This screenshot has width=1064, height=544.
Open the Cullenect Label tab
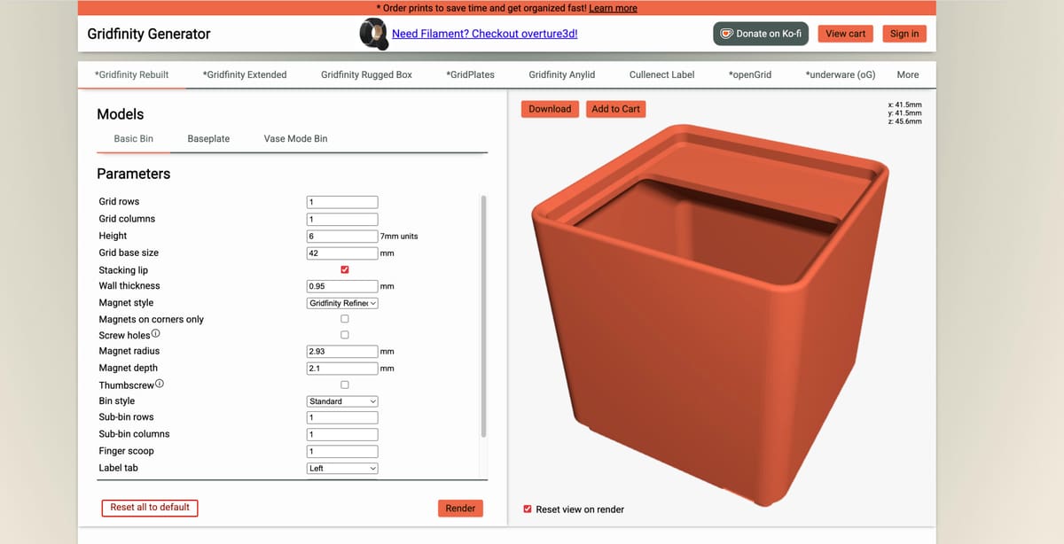[661, 74]
